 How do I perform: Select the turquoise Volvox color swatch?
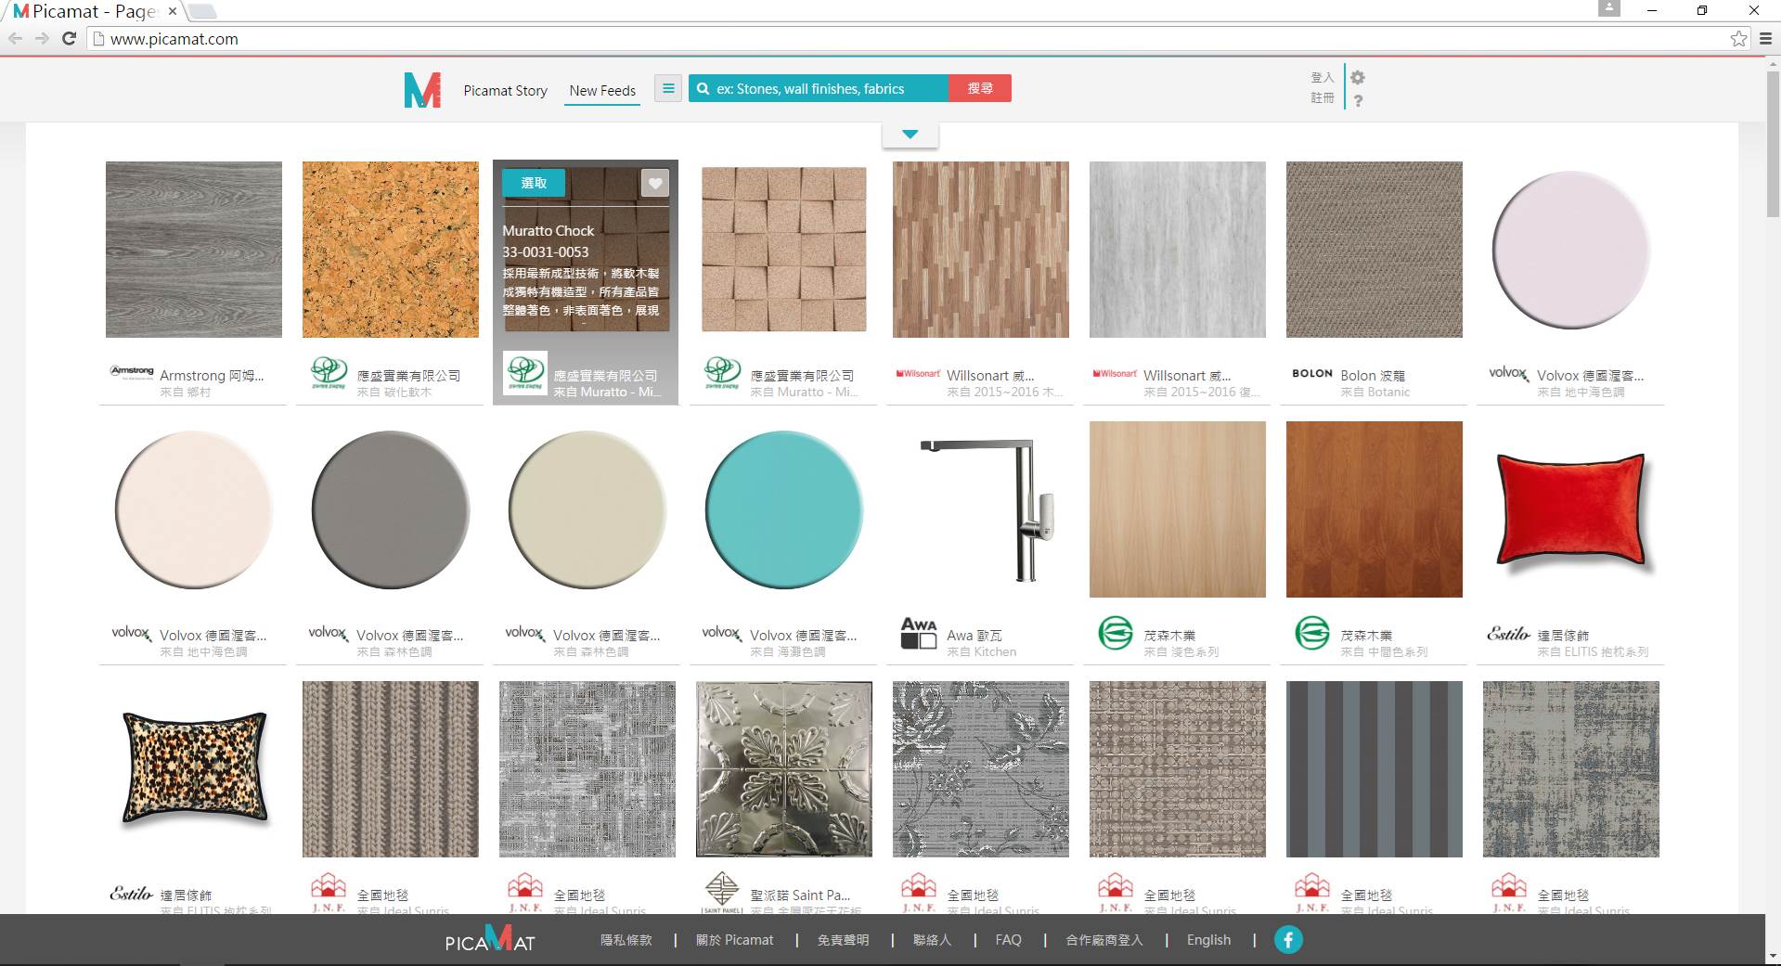pos(784,509)
